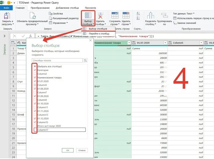Click the fx formula icon
The width and height of the screenshot is (214, 159).
(x=31, y=36)
